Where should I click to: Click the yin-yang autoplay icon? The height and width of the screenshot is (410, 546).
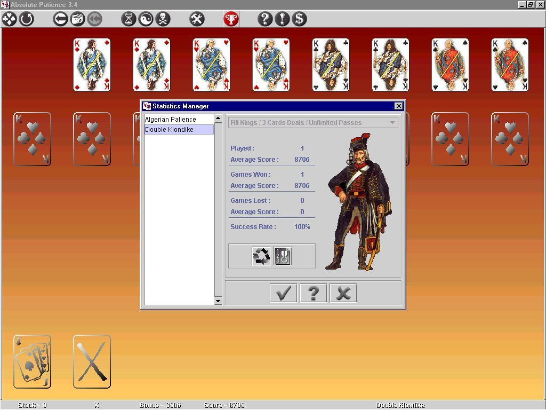[x=145, y=19]
